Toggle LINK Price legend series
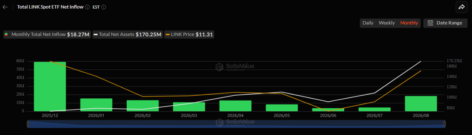Screen dimensions: 472x135 pyautogui.click(x=189, y=34)
